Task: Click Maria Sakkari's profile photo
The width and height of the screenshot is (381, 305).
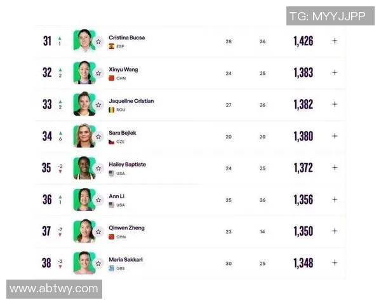Action: (83, 262)
